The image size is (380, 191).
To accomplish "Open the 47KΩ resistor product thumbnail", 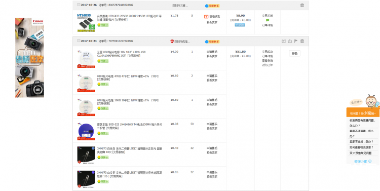I will [x=86, y=83].
